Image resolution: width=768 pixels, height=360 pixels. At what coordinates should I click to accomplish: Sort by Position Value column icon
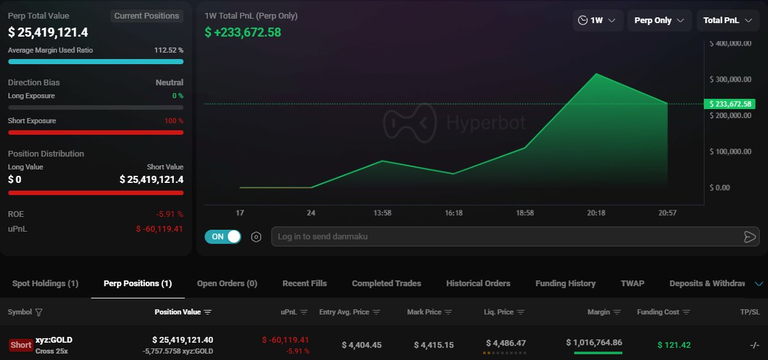(x=208, y=313)
